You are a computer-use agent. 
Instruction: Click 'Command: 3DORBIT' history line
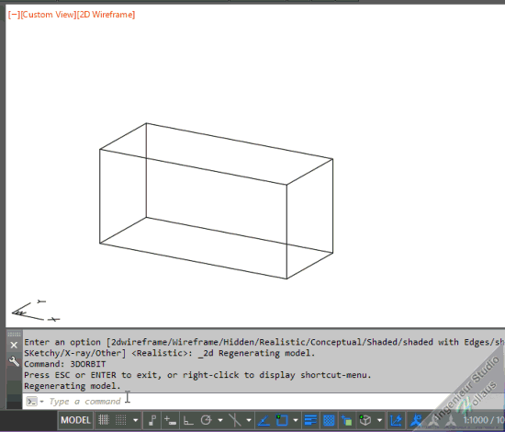pos(65,364)
